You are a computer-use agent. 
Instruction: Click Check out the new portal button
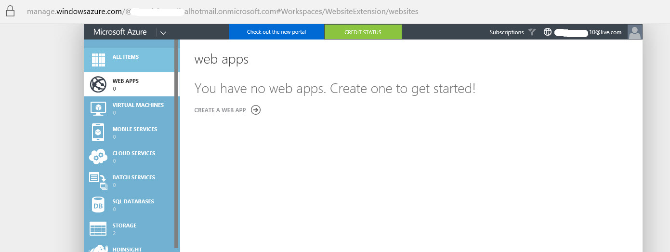[x=276, y=32]
